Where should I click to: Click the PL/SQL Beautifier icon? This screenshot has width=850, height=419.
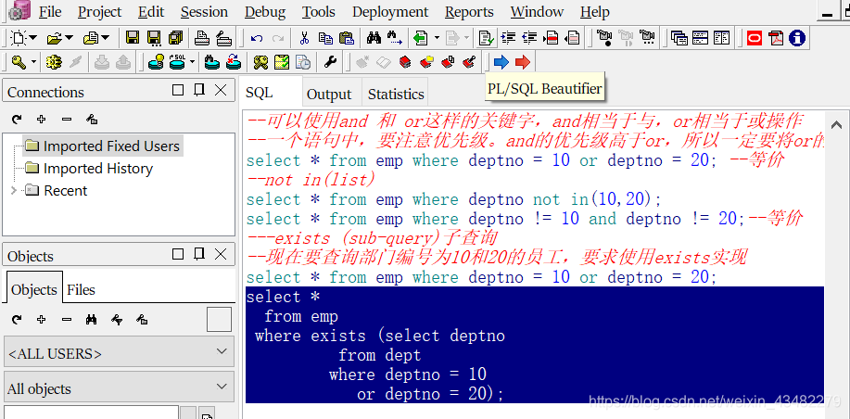487,38
